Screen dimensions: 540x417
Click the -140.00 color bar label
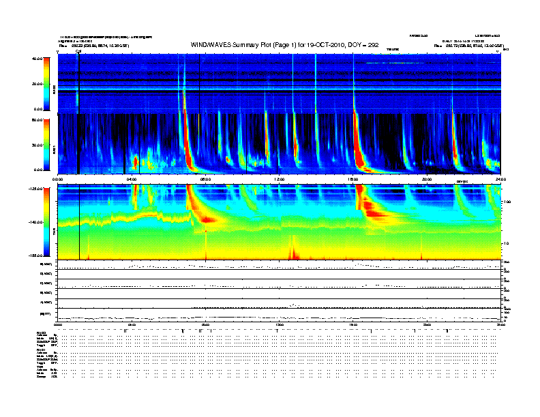coord(36,222)
